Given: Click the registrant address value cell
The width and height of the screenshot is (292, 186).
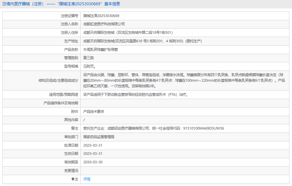Looking at the screenshot, I should [x=128, y=32].
